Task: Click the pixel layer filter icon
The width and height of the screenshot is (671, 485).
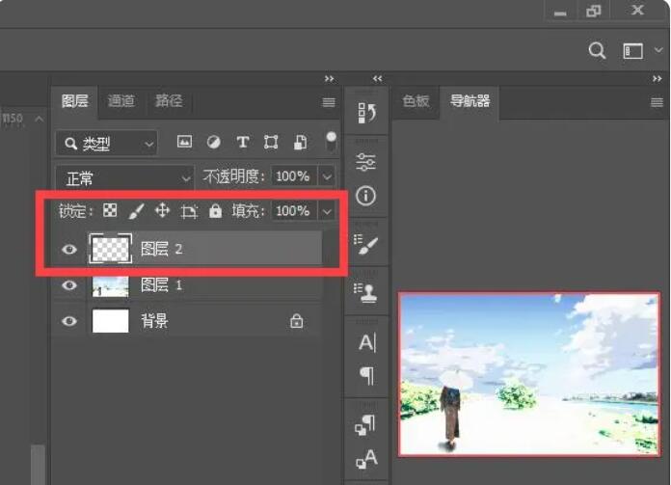Action: click(185, 143)
